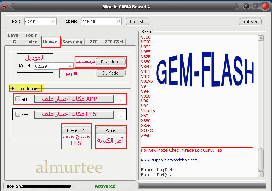Click the V889D entry in Result list
Viewport: 272px width, 191px height.
[147, 81]
